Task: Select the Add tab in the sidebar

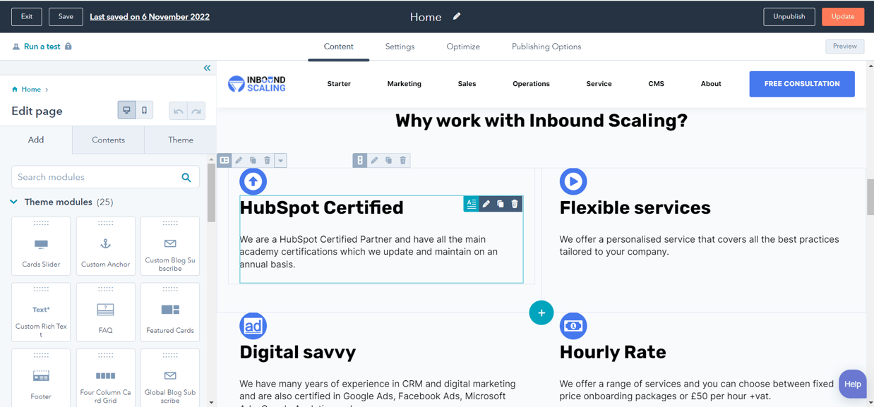Action: (x=36, y=140)
